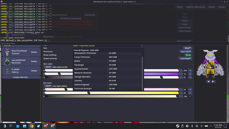Open the Male sex dropdown

[x=188, y=48]
